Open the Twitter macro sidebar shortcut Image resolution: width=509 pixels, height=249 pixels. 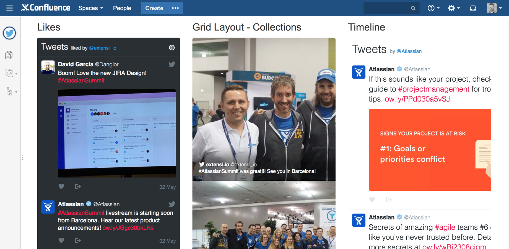tap(9, 33)
